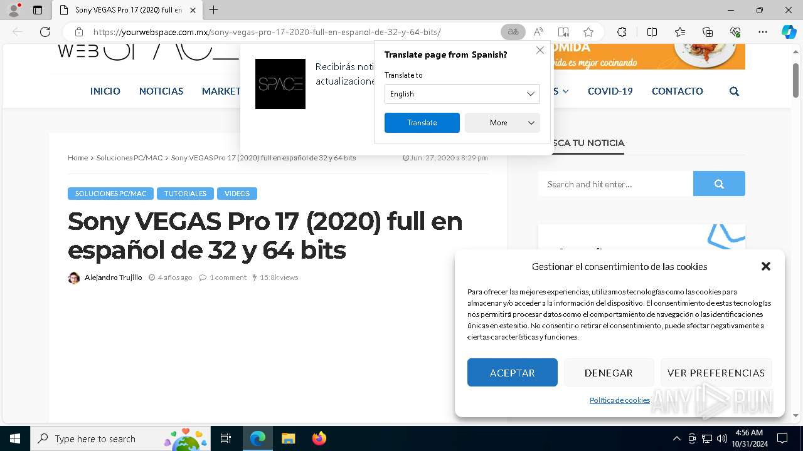
Task: View site information lock icon
Action: (79, 32)
